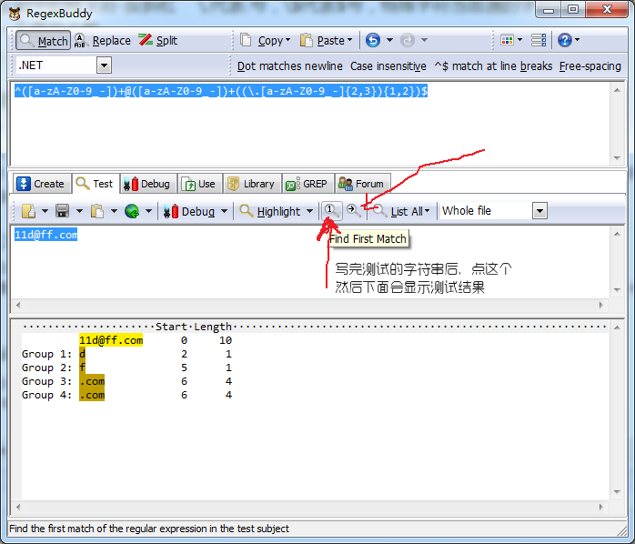Click the RegexBuddy title bar app icon
635x544 pixels.
(15, 14)
